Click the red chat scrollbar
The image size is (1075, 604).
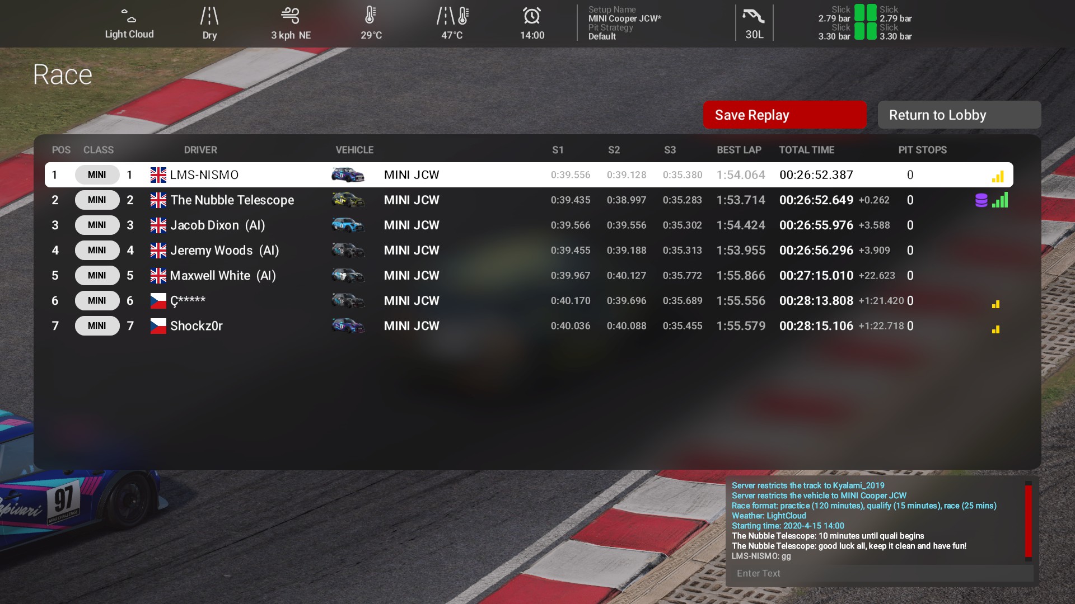pos(1029,521)
